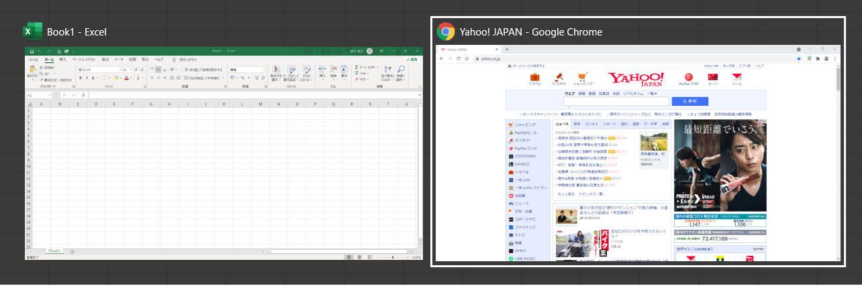The width and height of the screenshot is (862, 286).
Task: Click the Cut scissors icon in Excel
Action: [42, 68]
